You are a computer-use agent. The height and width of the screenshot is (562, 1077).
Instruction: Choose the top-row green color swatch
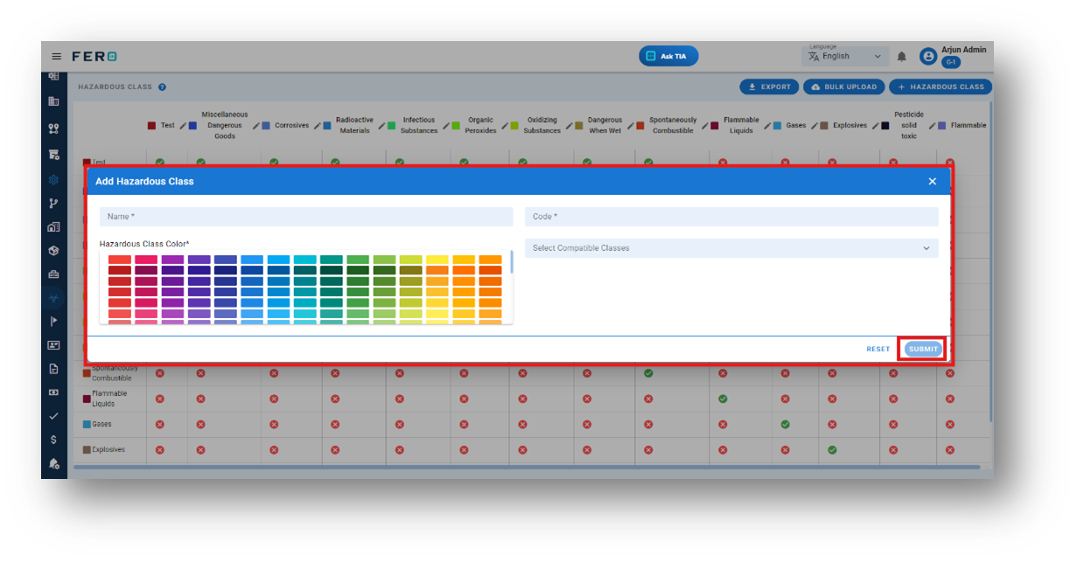[x=358, y=260]
